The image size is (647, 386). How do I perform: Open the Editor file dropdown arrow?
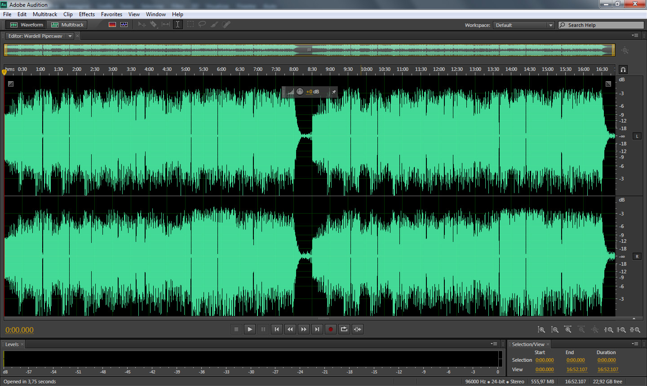pyautogui.click(x=70, y=36)
